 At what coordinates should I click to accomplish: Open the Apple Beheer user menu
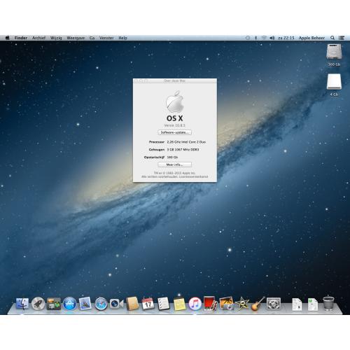311,38
